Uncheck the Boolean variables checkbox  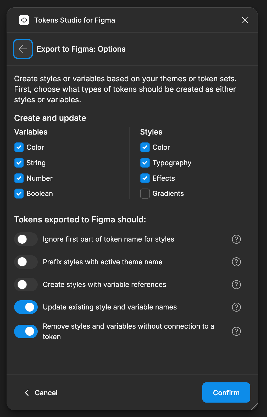[x=19, y=194]
